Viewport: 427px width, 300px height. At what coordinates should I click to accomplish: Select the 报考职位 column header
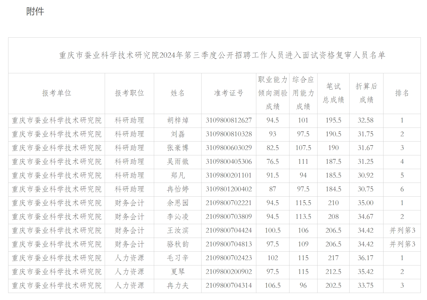point(129,93)
